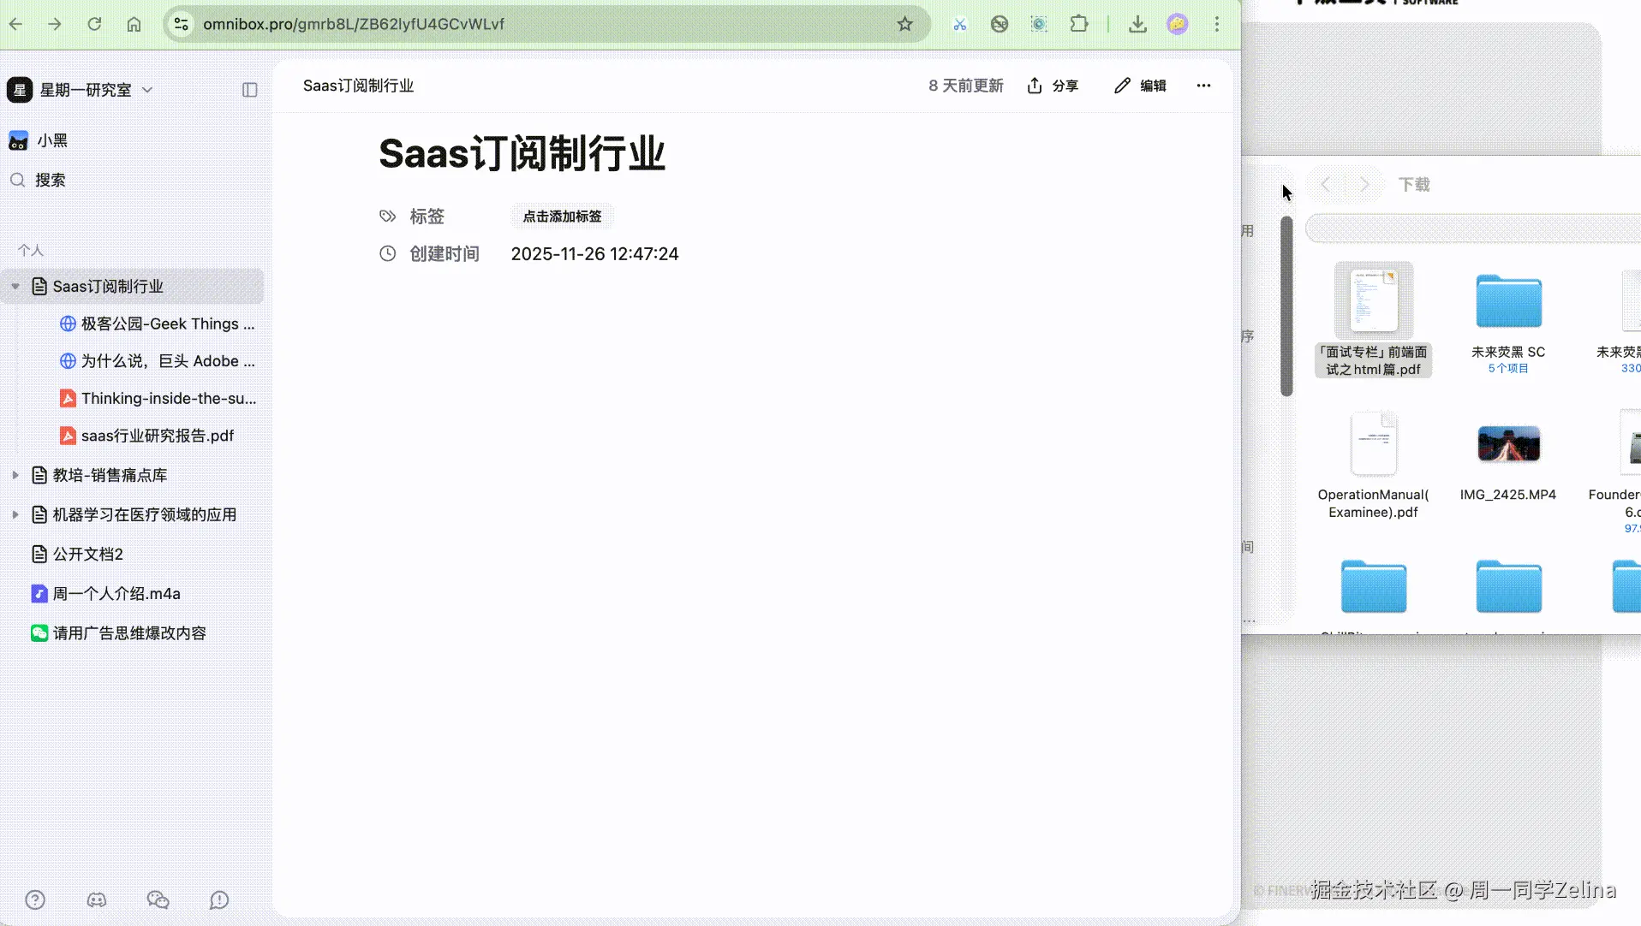Expand the 教培-销售痛点库 tree node
This screenshot has height=926, width=1641.
(15, 475)
